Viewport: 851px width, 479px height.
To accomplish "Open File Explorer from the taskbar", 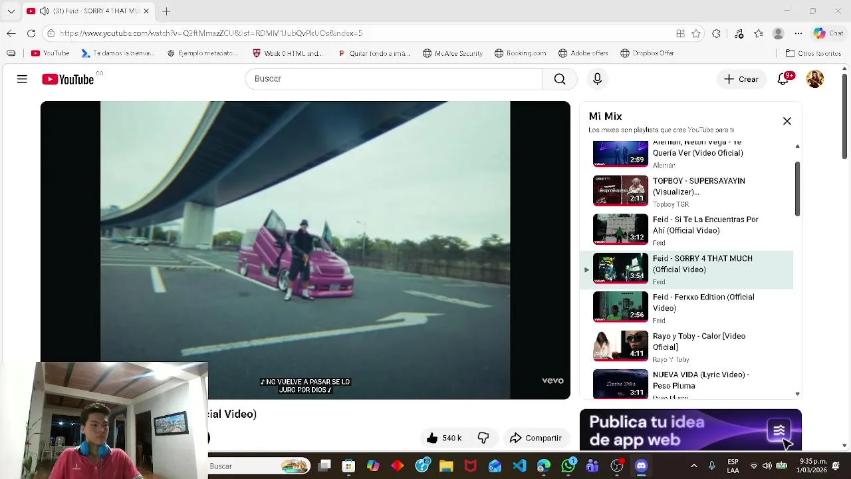I will pos(446,466).
